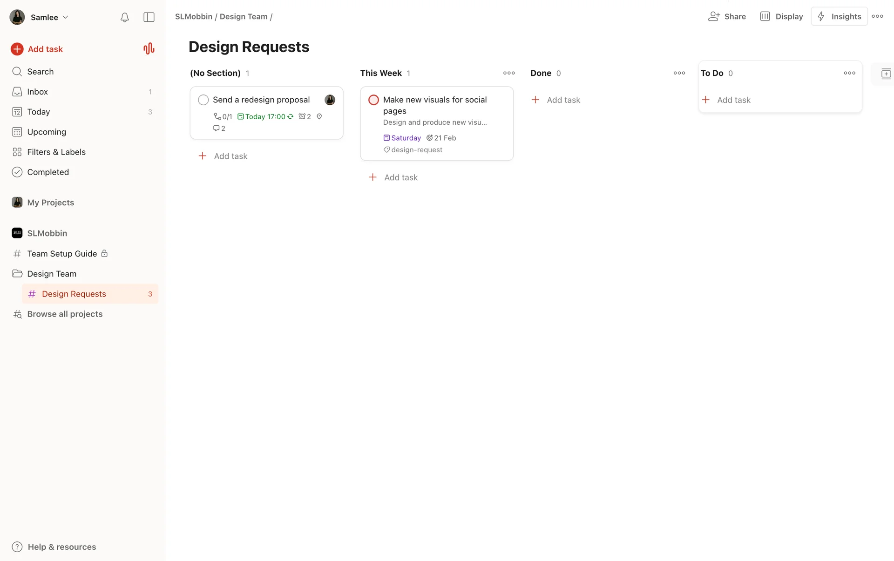Viewport: 894px width, 561px height.
Task: Open the Insights panel
Action: tap(839, 16)
